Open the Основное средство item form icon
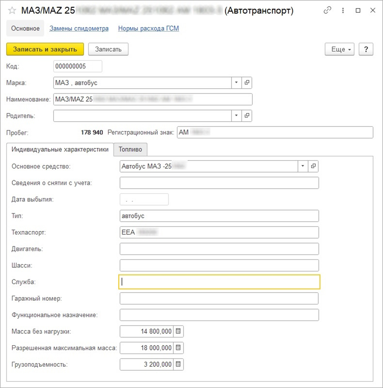This screenshot has height=388, width=383. click(313, 166)
